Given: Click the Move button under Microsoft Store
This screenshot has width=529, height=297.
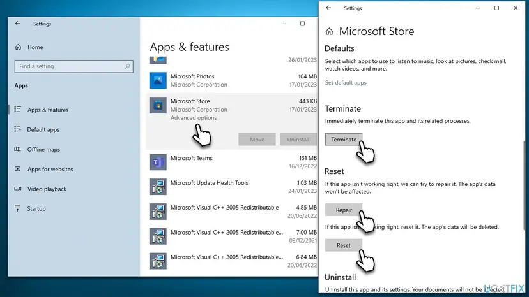Looking at the screenshot, I should pos(257,140).
